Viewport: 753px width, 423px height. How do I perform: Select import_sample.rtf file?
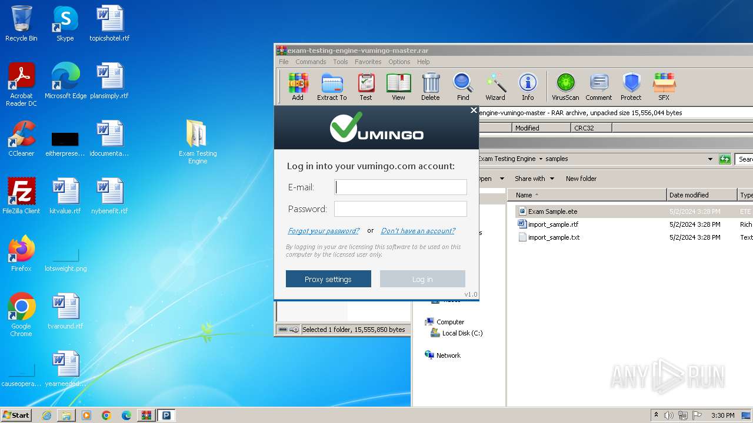[547, 224]
